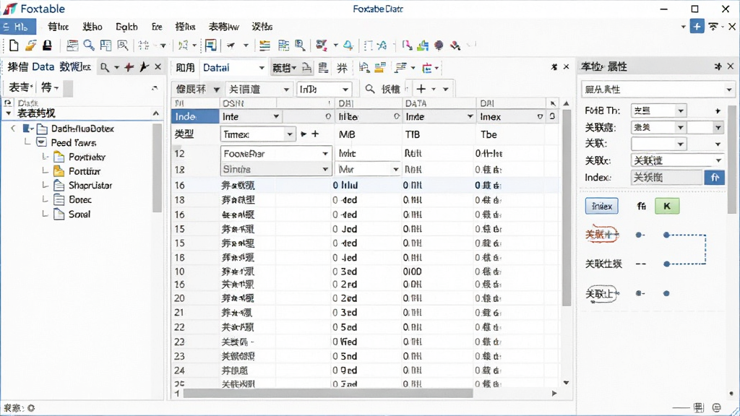Click the grid's horizontal scrollbar thumb
740x416 pixels.
328,394
